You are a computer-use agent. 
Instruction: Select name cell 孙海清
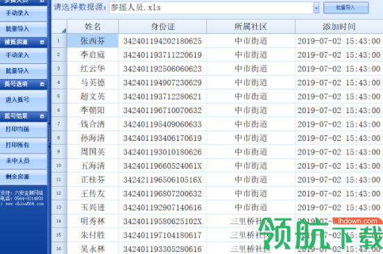coord(93,138)
